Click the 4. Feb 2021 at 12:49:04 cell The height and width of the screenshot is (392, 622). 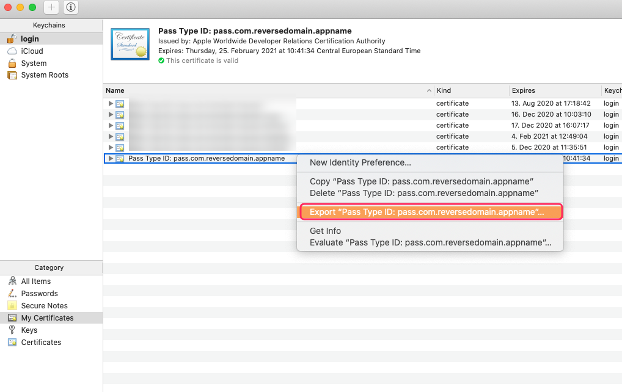tap(549, 136)
